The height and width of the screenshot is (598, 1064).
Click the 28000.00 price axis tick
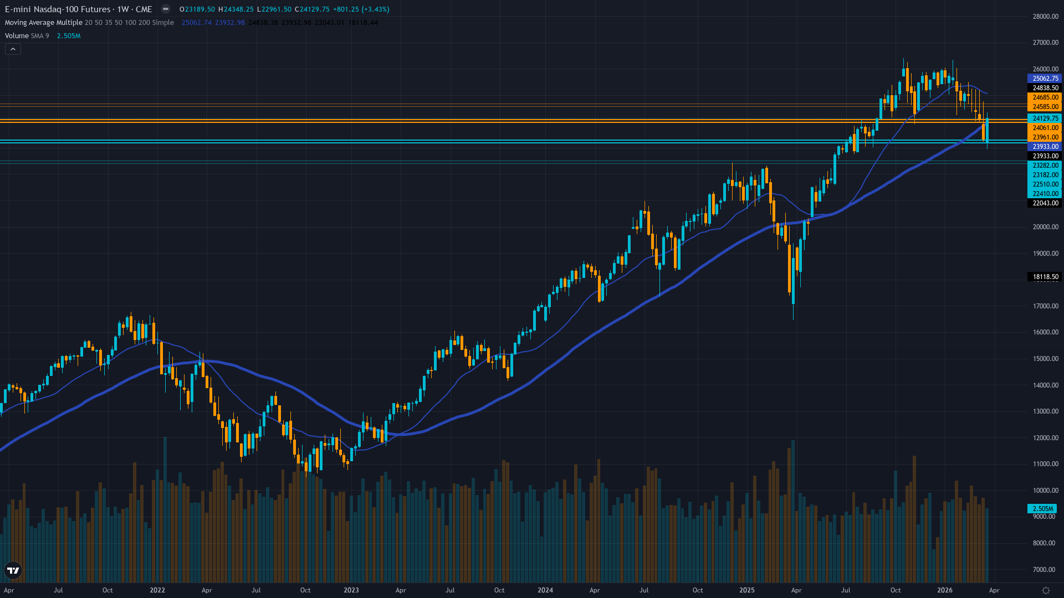[x=1045, y=17]
